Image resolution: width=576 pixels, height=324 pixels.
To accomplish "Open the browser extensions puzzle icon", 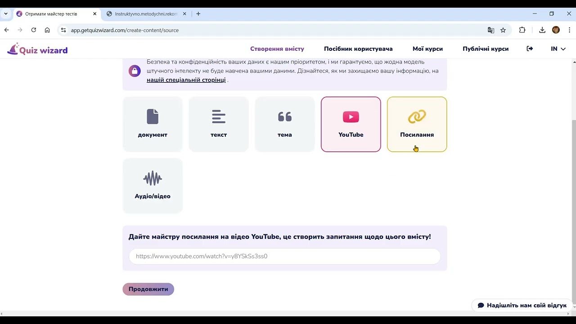I will (522, 30).
